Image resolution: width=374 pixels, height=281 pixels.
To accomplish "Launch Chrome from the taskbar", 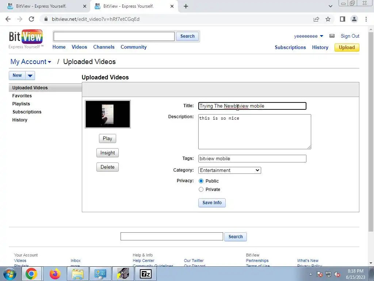I will point(31,274).
